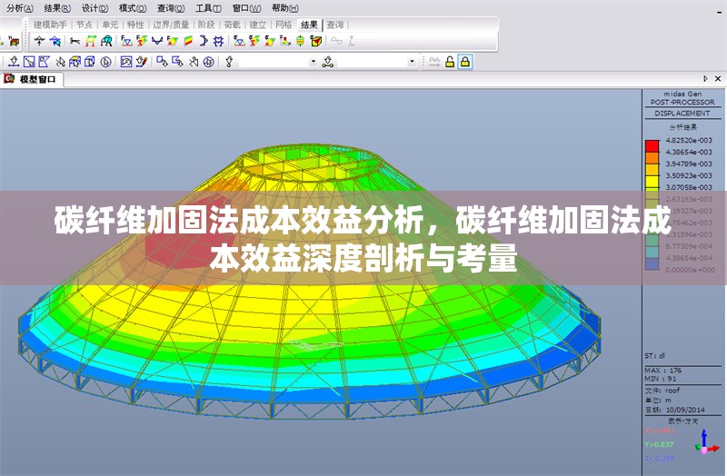Click the MIN : 91 legend entry

click(x=661, y=379)
